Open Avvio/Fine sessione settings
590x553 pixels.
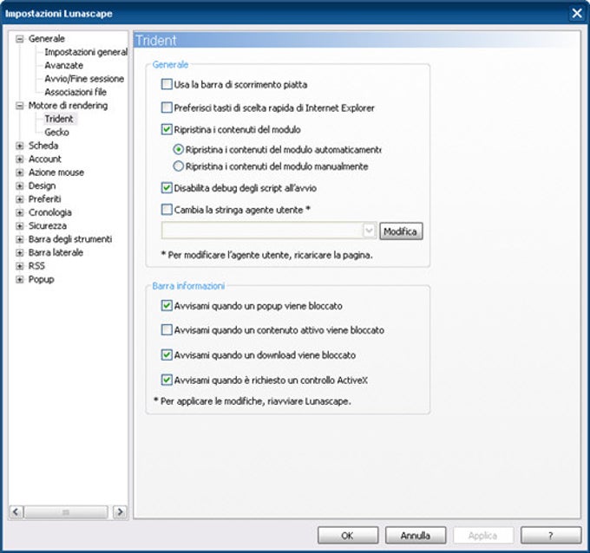[84, 79]
